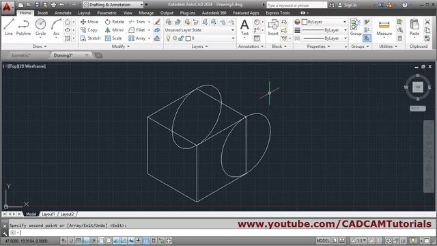Expand the Annotation panel

(x=251, y=46)
